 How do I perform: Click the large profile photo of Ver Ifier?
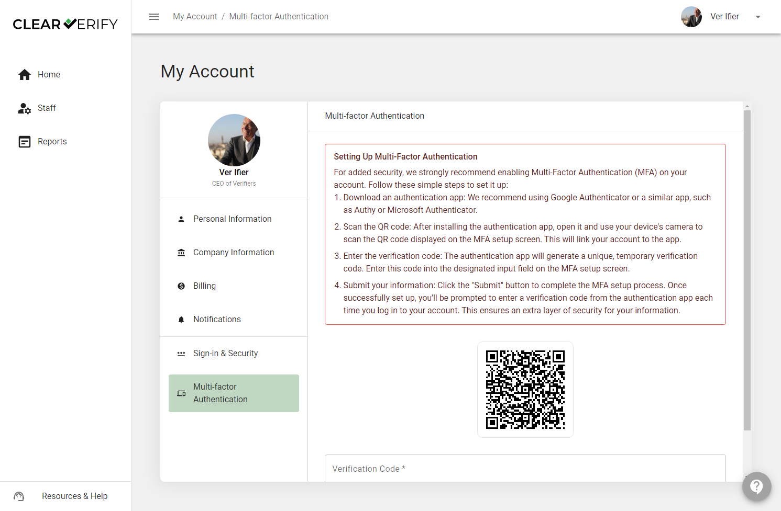tap(234, 140)
